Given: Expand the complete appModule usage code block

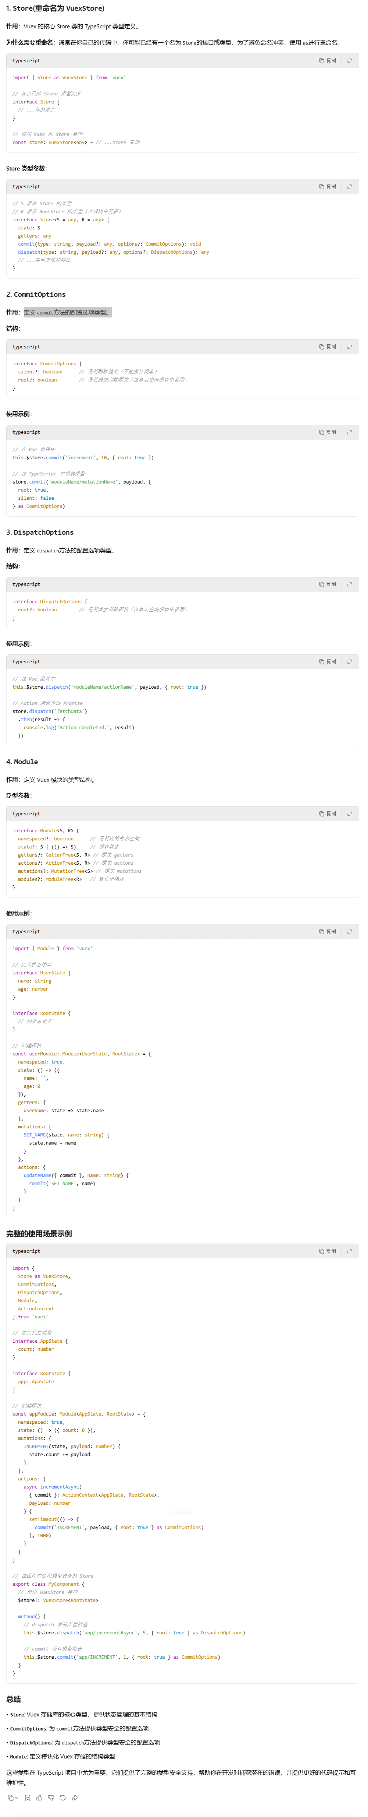Looking at the screenshot, I should 349,1251.
